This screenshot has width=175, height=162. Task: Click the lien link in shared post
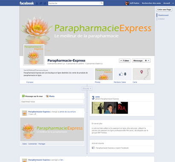tap(62, 160)
